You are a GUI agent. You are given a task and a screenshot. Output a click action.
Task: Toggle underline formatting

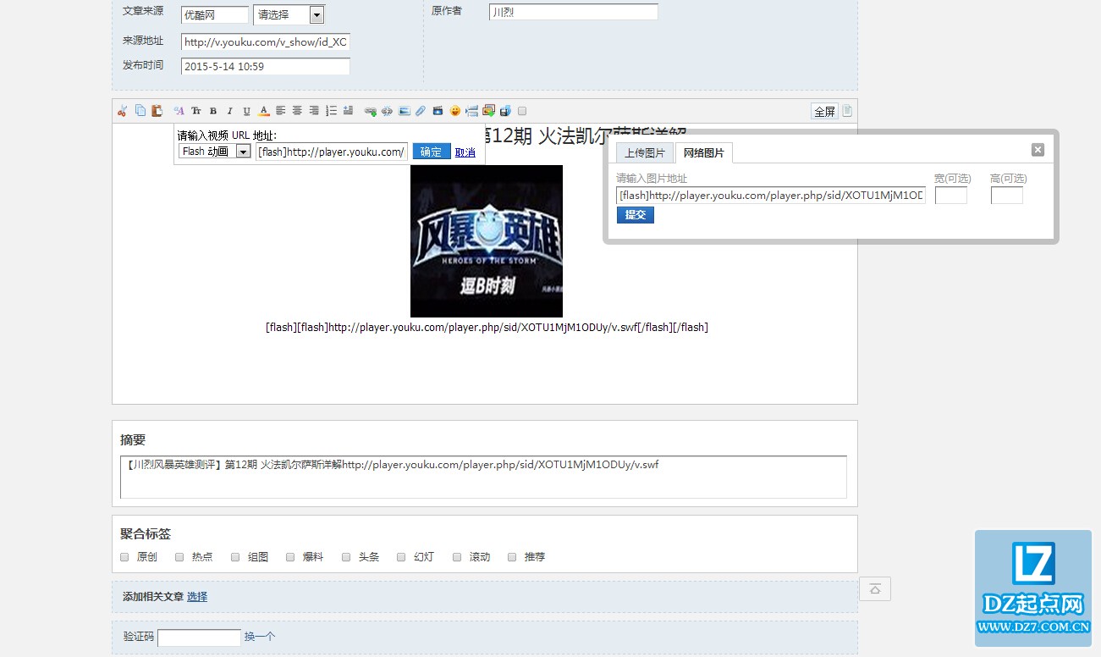pos(246,111)
